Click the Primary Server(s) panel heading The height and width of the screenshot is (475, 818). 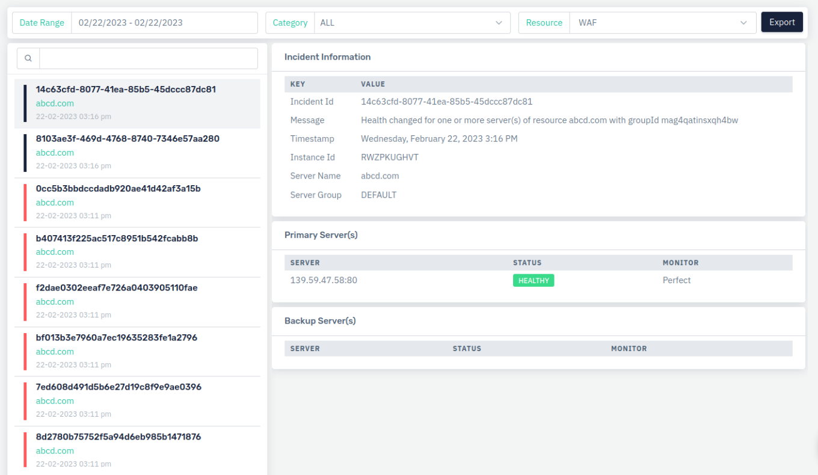point(321,235)
